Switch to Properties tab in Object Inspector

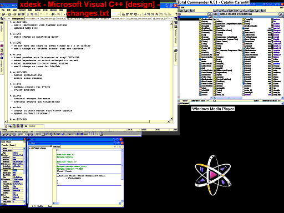click(5, 145)
